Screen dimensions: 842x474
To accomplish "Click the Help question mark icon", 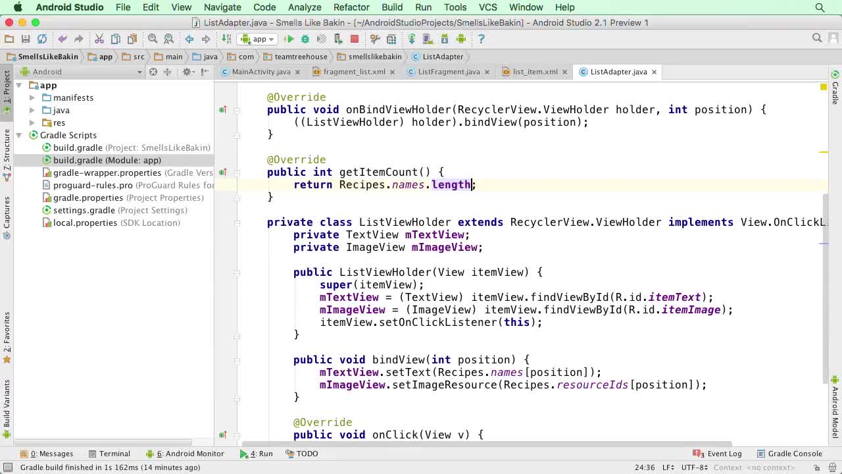I will pos(482,39).
